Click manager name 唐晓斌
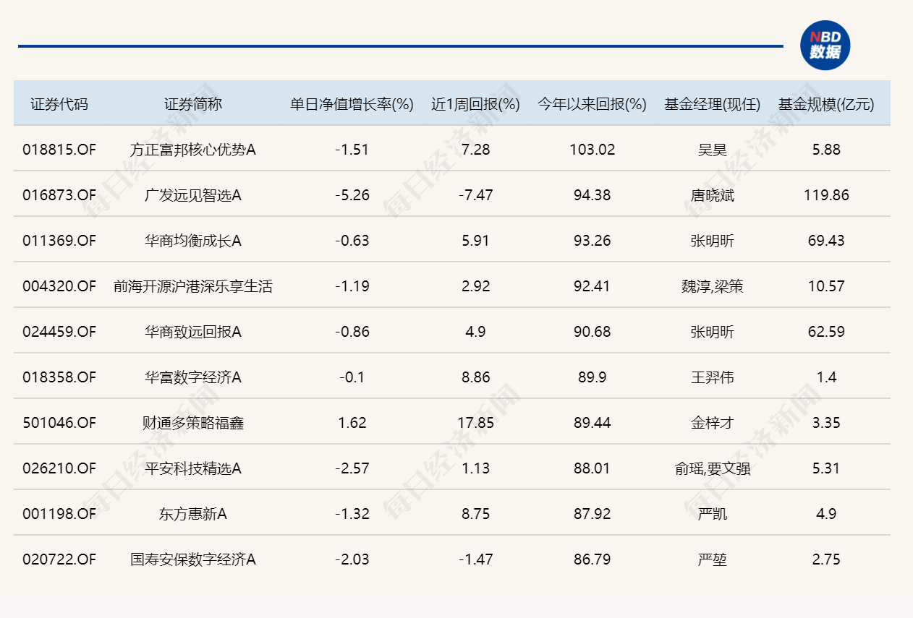 click(x=713, y=195)
